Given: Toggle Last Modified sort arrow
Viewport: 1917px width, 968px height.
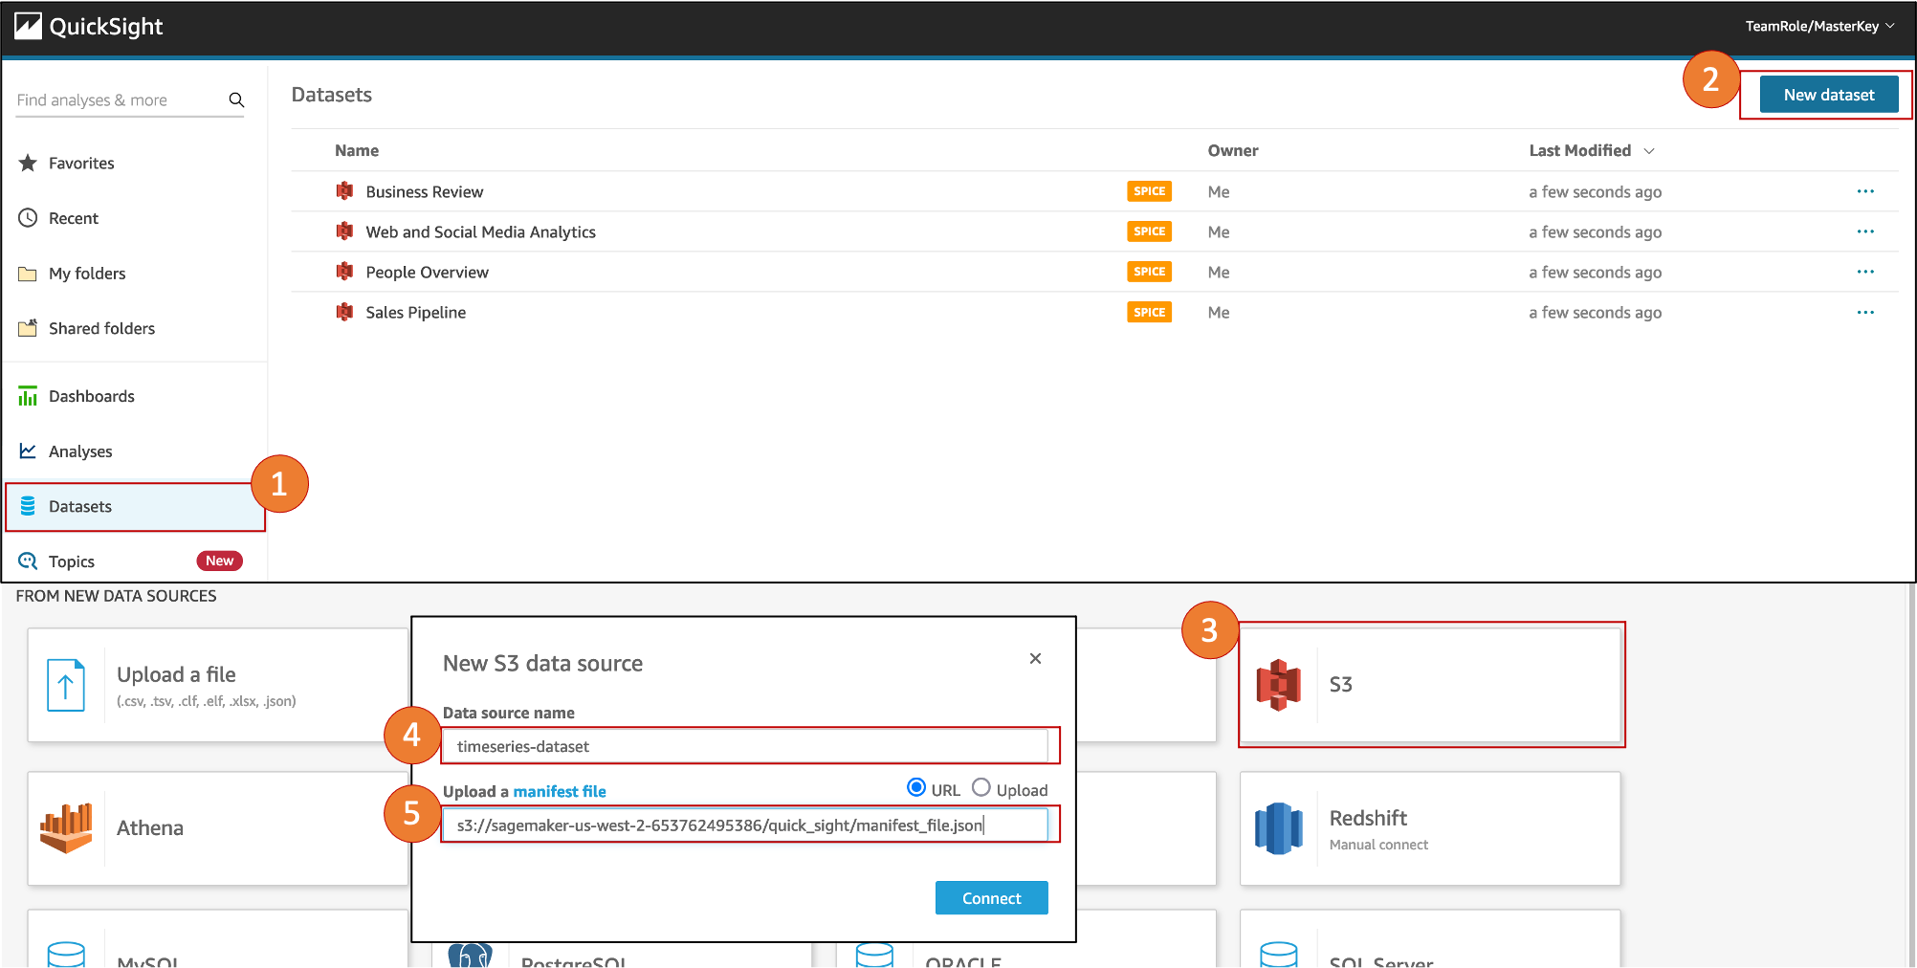Looking at the screenshot, I should tap(1649, 151).
